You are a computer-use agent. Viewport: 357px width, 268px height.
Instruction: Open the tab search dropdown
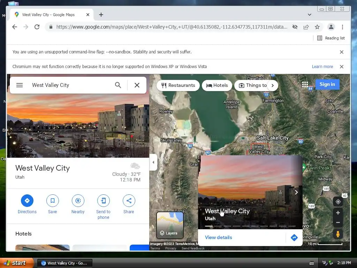tap(310, 15)
